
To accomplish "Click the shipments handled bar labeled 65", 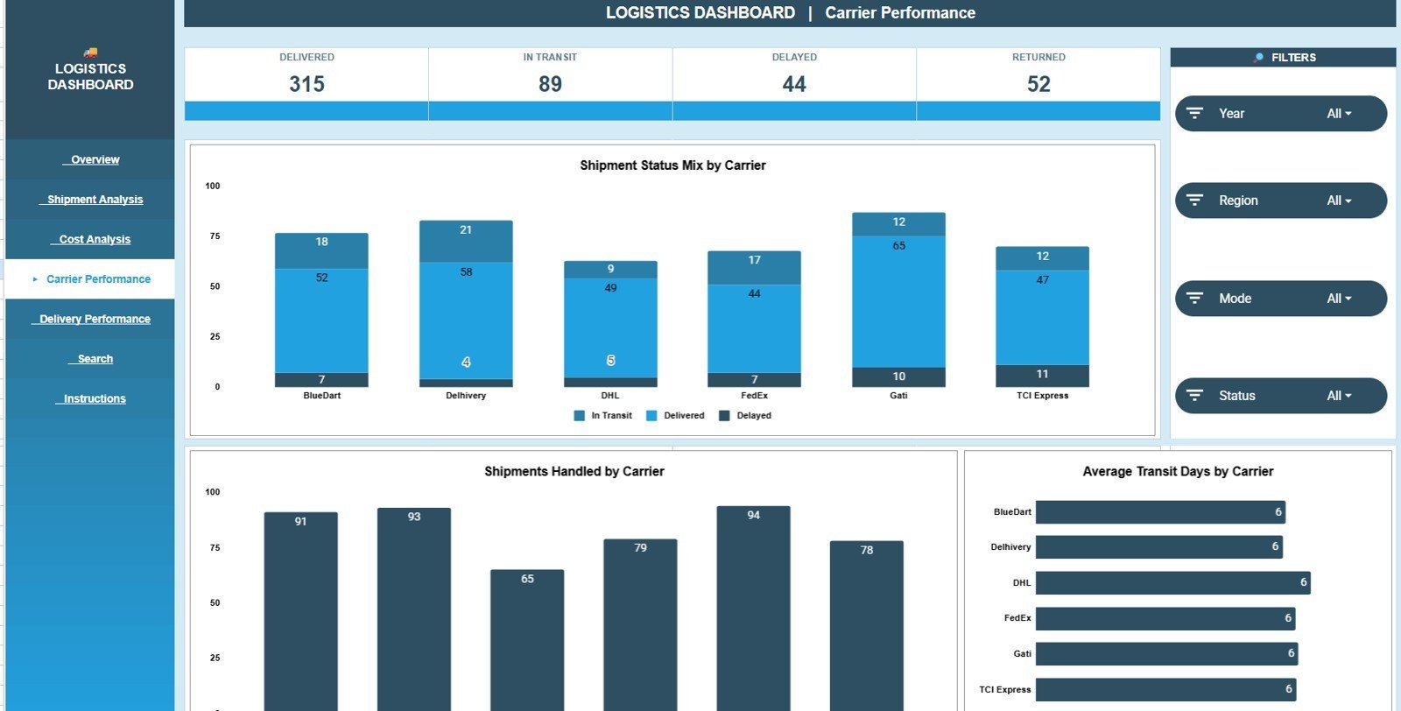I will [527, 640].
